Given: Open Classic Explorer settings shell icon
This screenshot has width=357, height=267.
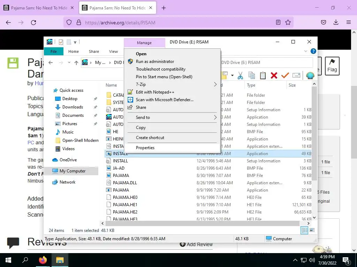Looking at the screenshot, I should [x=310, y=75].
